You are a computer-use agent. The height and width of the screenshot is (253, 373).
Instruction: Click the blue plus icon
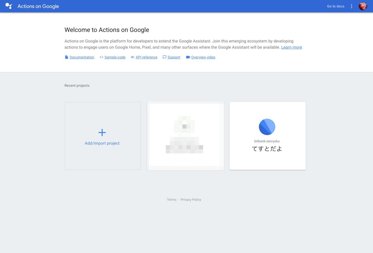[102, 133]
